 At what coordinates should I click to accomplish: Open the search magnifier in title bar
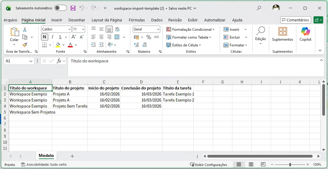(259, 8)
